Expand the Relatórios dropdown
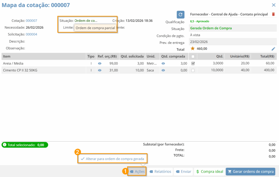Image resolution: width=279 pixels, height=177 pixels. coord(160,172)
